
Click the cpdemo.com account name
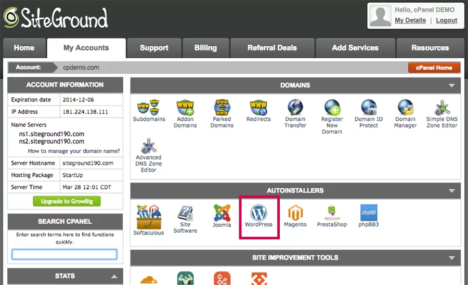[81, 68]
